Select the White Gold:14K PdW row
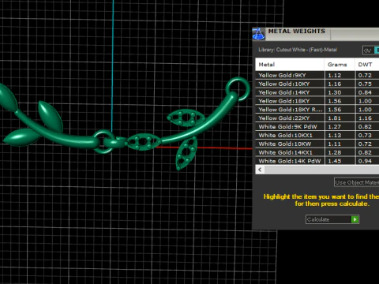 [317, 161]
